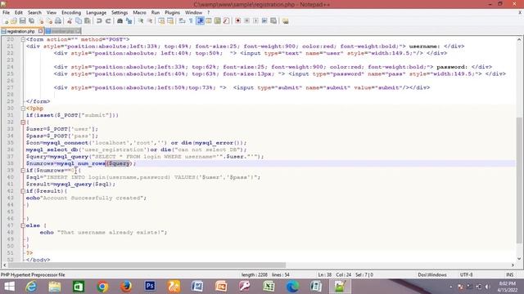
Task: Open the Plugins menu
Action: pos(172,13)
